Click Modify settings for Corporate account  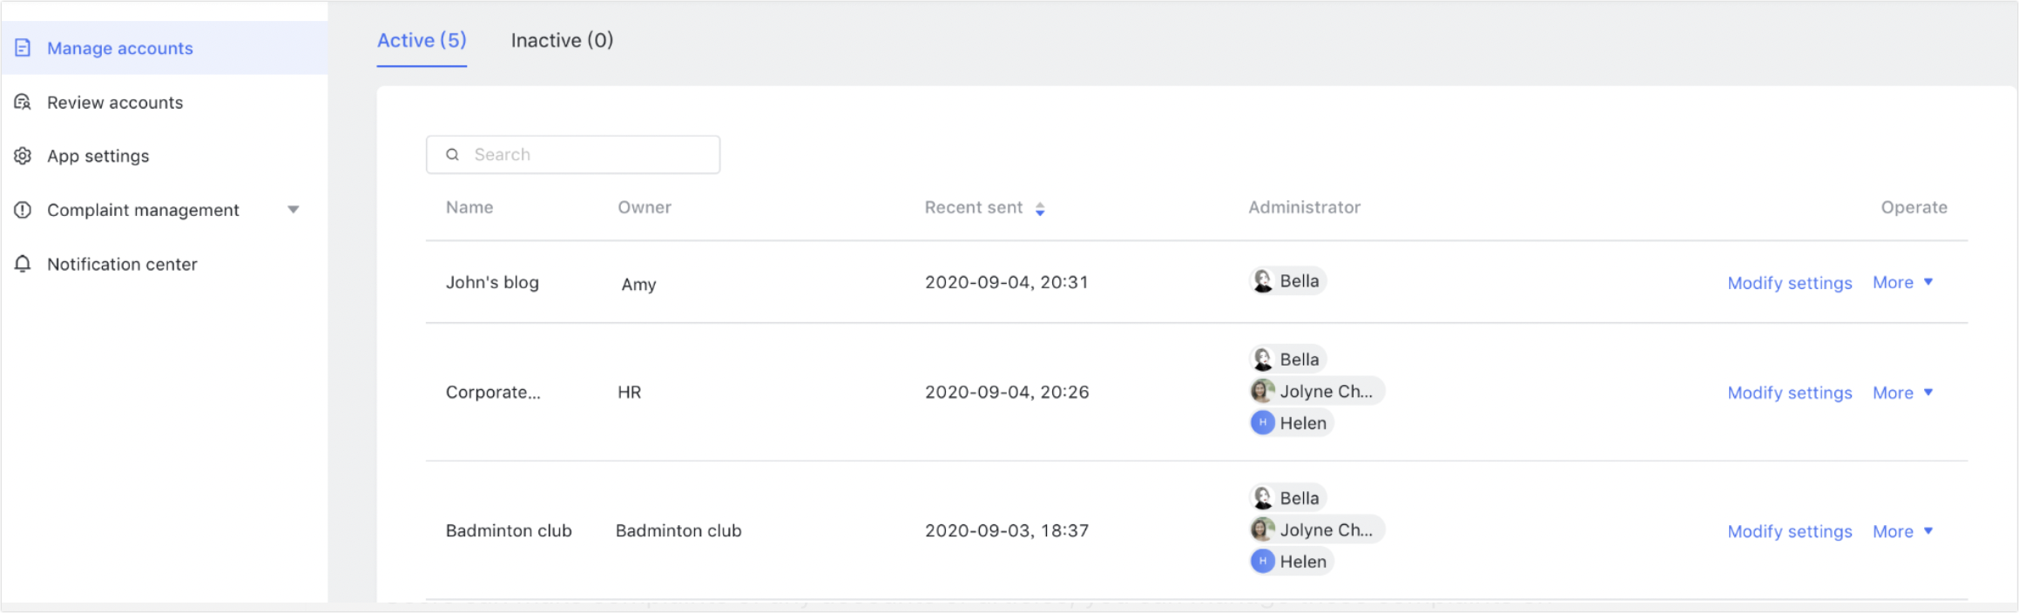pos(1790,393)
